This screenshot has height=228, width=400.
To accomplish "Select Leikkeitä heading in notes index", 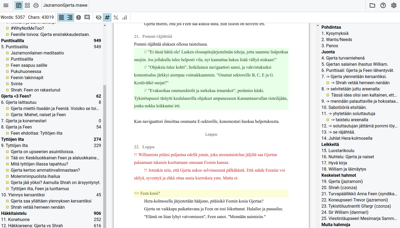I will point(330,144).
